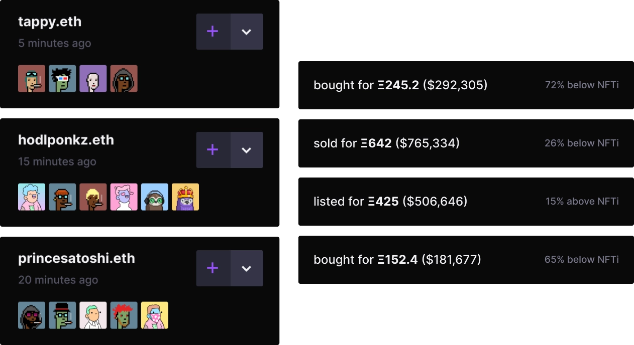The image size is (634, 345).
Task: Expand the chevron dropdown for princesatoshi.eth
Action: [x=246, y=268]
